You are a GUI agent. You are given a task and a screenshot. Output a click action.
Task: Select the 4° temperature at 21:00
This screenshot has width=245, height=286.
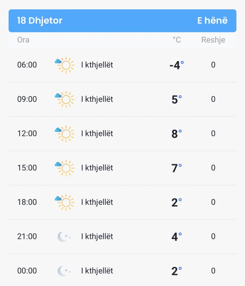point(177,237)
